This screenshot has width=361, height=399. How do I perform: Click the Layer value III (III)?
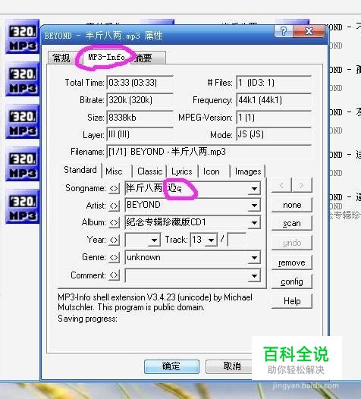tap(140, 134)
